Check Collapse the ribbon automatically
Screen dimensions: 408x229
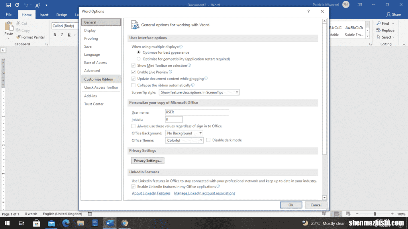coord(133,85)
